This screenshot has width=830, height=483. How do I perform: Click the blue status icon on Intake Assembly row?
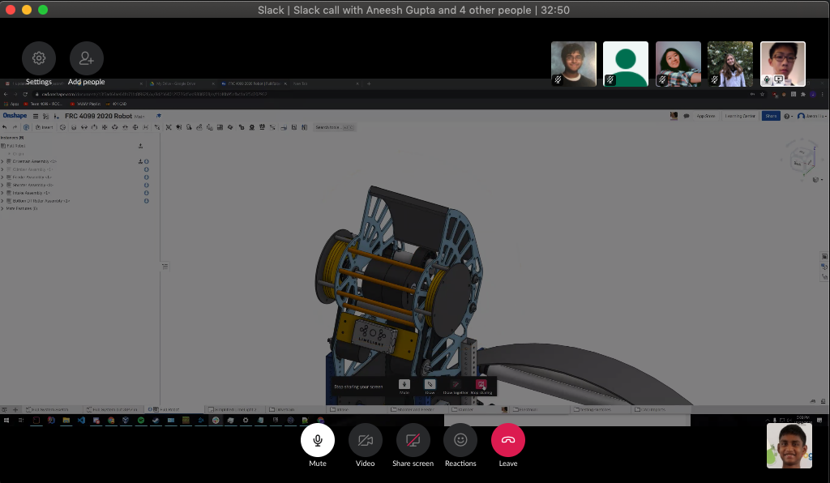click(146, 193)
